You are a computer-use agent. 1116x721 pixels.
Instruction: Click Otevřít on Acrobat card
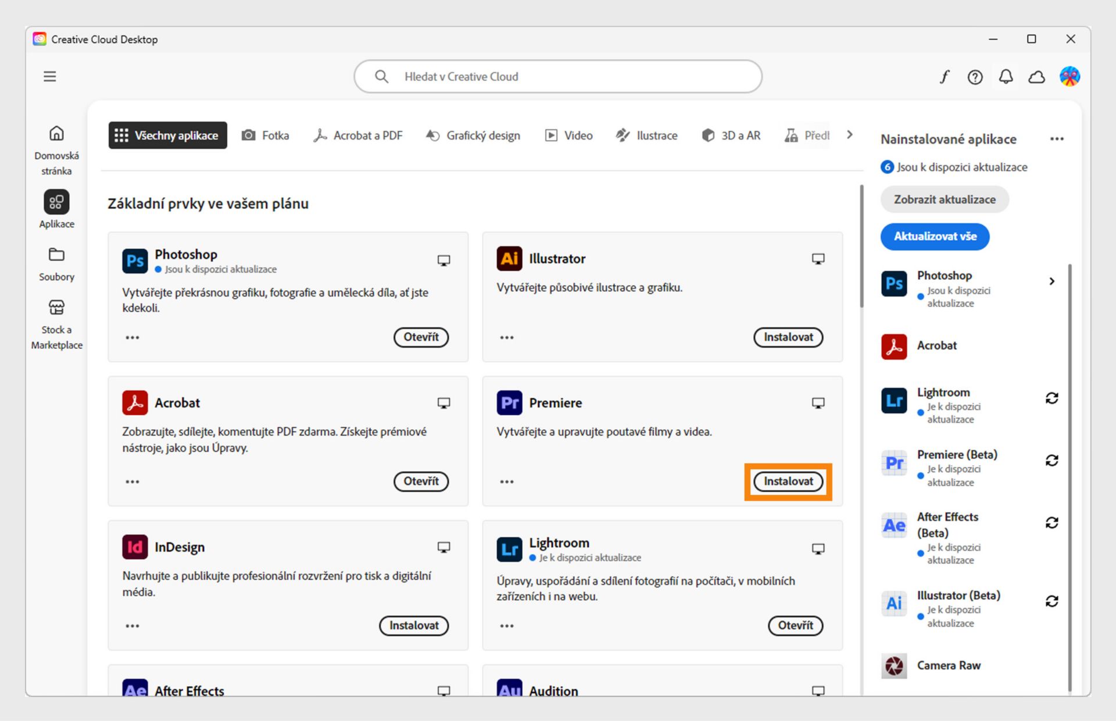(421, 481)
